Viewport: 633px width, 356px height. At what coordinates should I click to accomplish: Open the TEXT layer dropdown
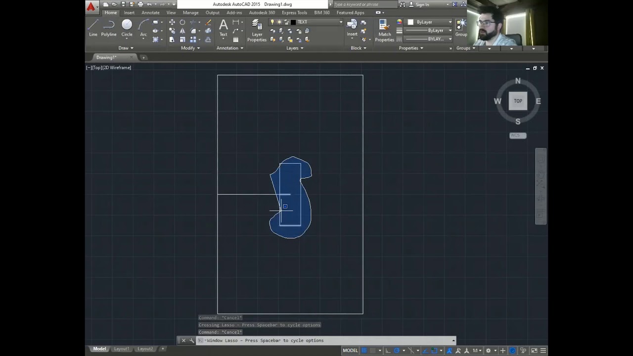[x=340, y=22]
